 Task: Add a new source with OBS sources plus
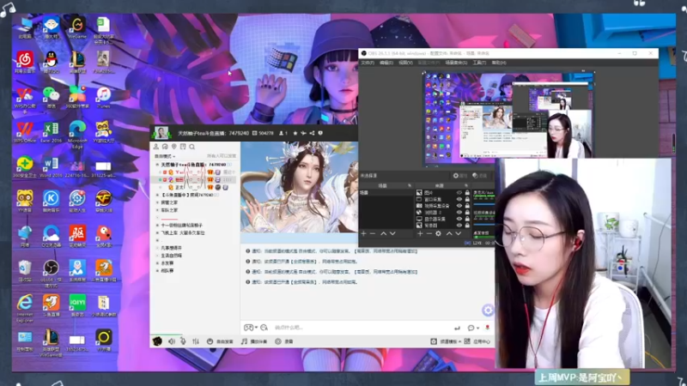click(x=420, y=233)
